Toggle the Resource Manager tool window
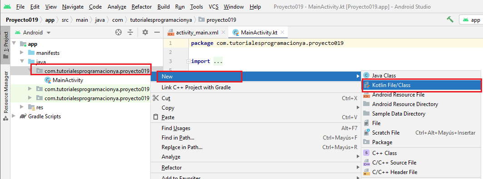 pos(5,96)
